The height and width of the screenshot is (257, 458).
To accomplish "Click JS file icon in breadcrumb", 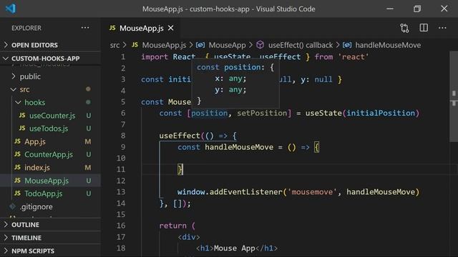I will [x=135, y=45].
